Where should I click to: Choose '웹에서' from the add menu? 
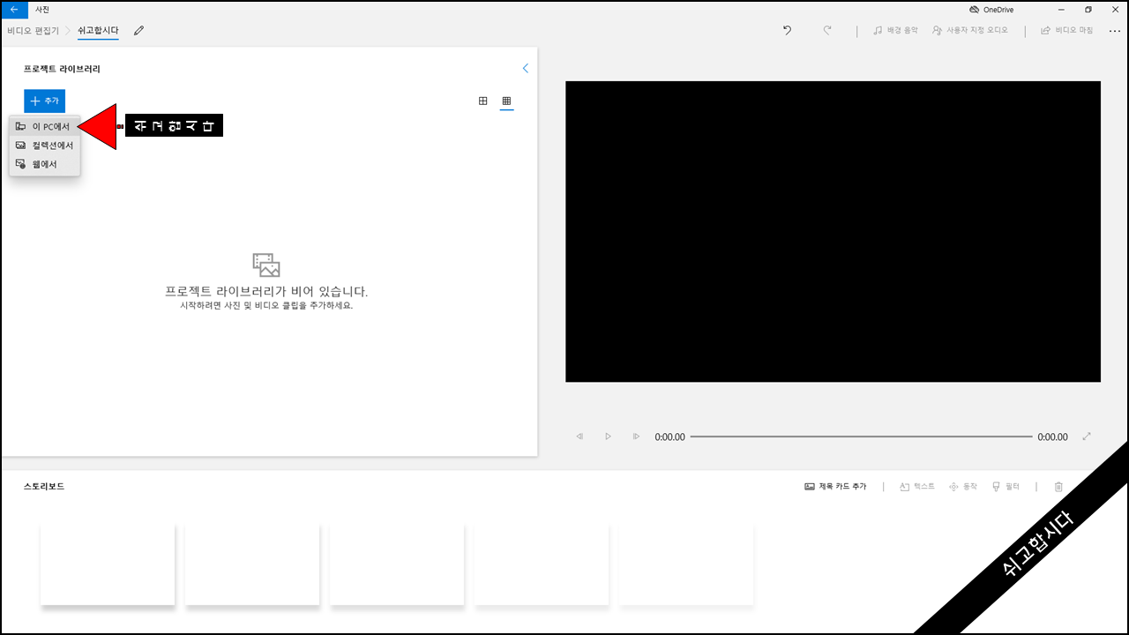(44, 163)
